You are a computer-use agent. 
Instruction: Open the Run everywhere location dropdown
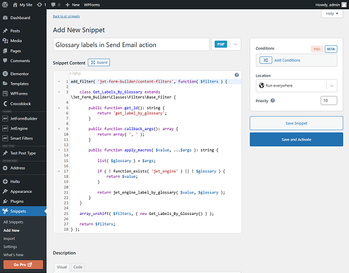tap(297, 85)
